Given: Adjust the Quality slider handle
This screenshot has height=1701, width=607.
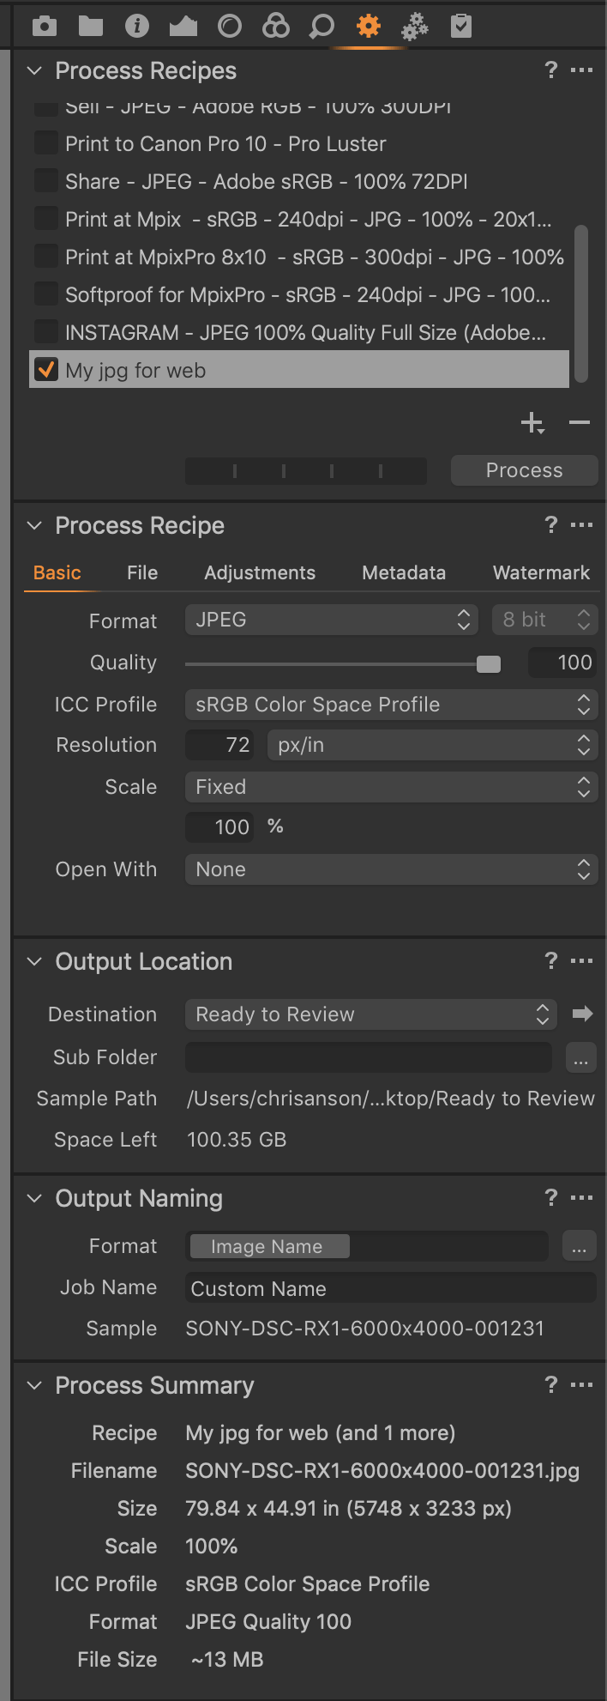Looking at the screenshot, I should pyautogui.click(x=489, y=663).
